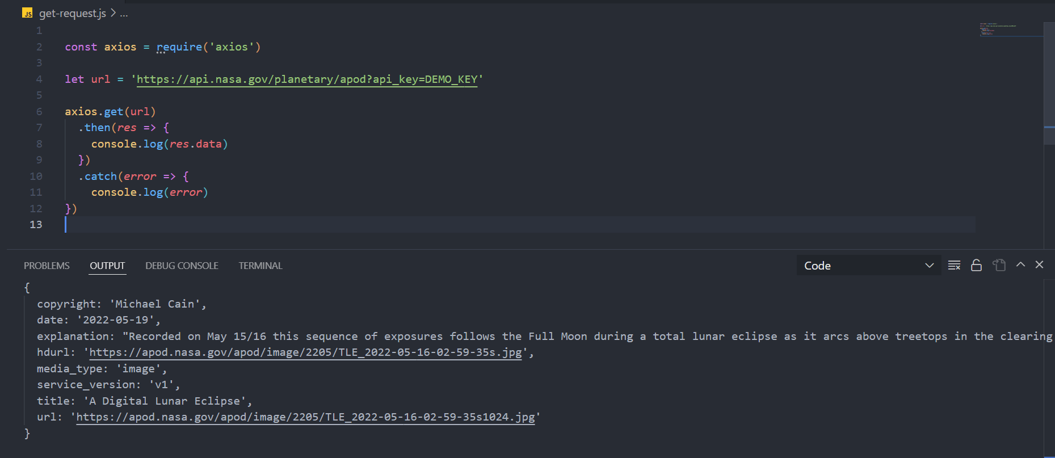The image size is (1055, 458).
Task: Click the JavaScript icon on the get-request.js tab
Action: click(26, 12)
